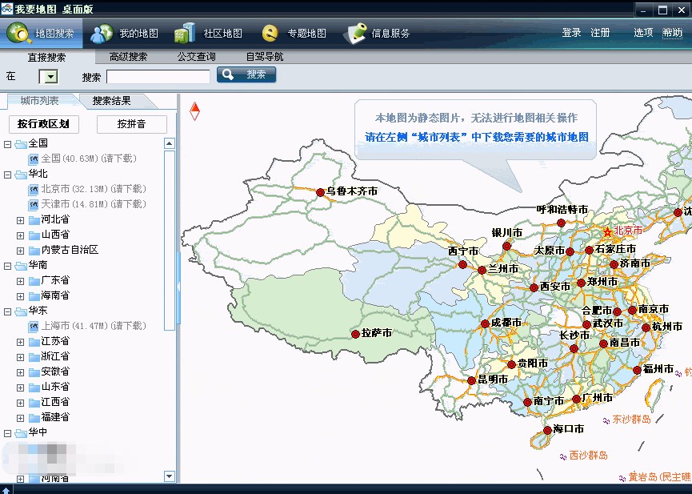Click the 河北省 folder icon
692x494 pixels.
(34, 219)
